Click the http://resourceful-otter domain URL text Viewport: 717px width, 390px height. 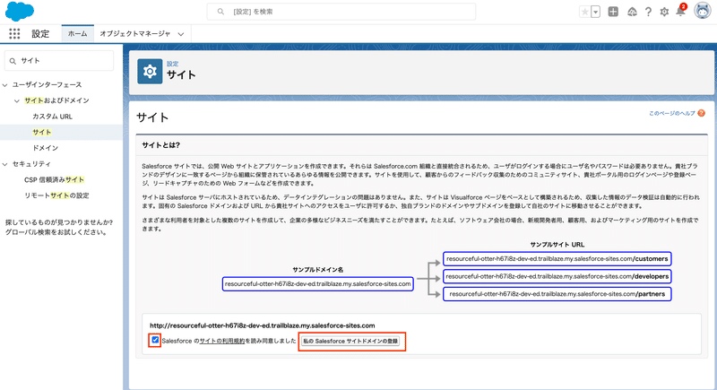(x=263, y=325)
